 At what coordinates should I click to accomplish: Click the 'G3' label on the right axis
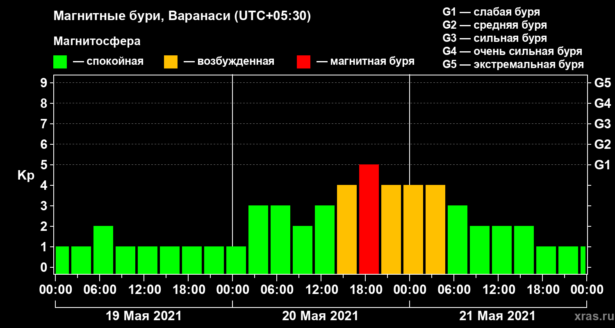click(602, 124)
